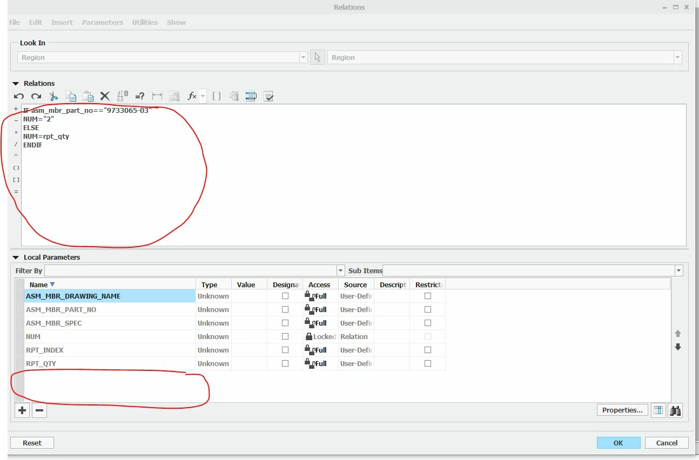Check Restricted for ASM_MBR_PART_NO

coord(428,309)
